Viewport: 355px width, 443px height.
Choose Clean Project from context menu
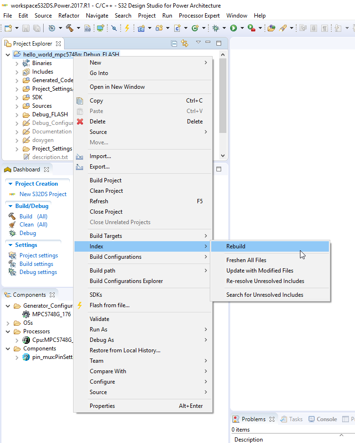click(x=143, y=191)
